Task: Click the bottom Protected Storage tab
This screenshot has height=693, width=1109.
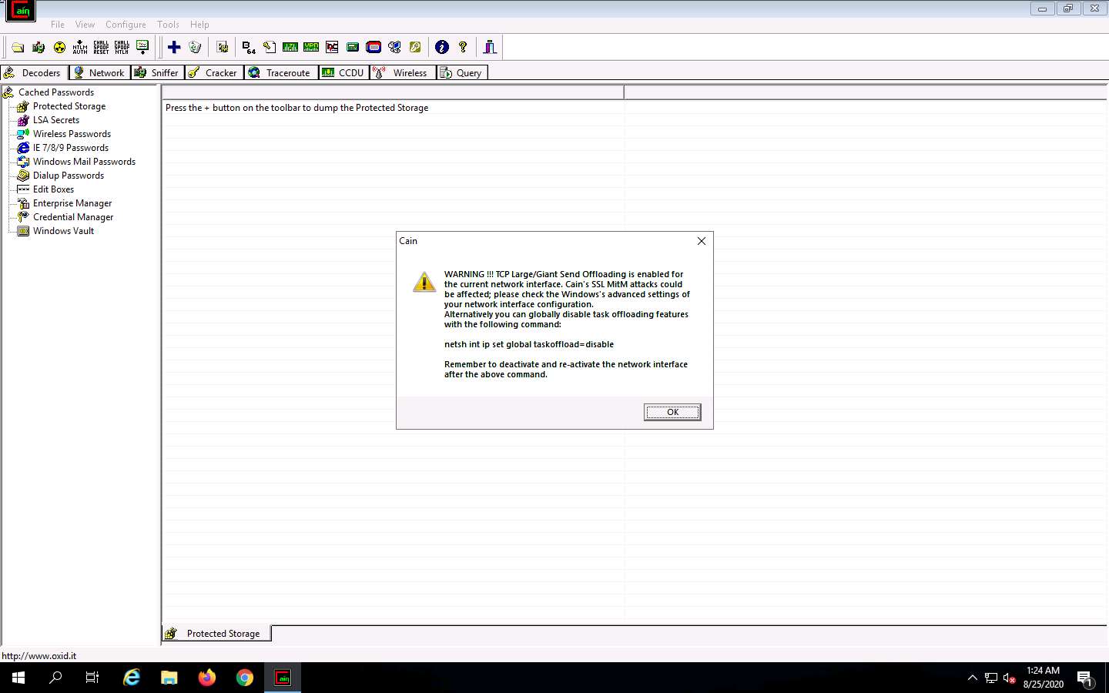Action: coord(216,634)
